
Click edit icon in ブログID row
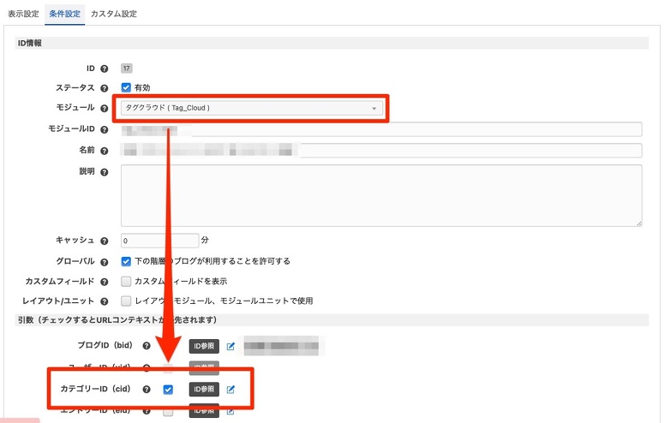click(230, 347)
